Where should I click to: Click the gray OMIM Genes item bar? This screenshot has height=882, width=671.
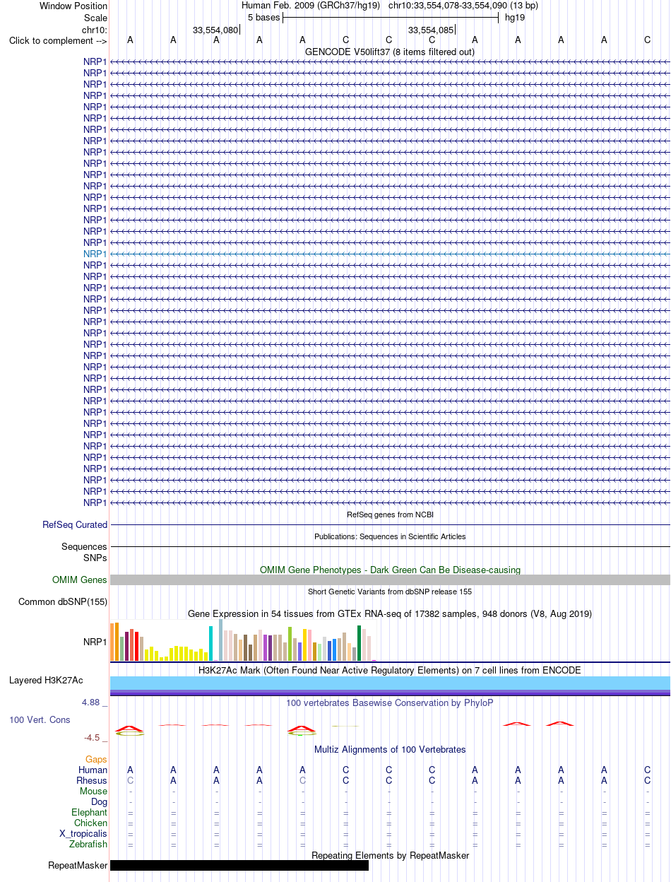(x=390, y=580)
